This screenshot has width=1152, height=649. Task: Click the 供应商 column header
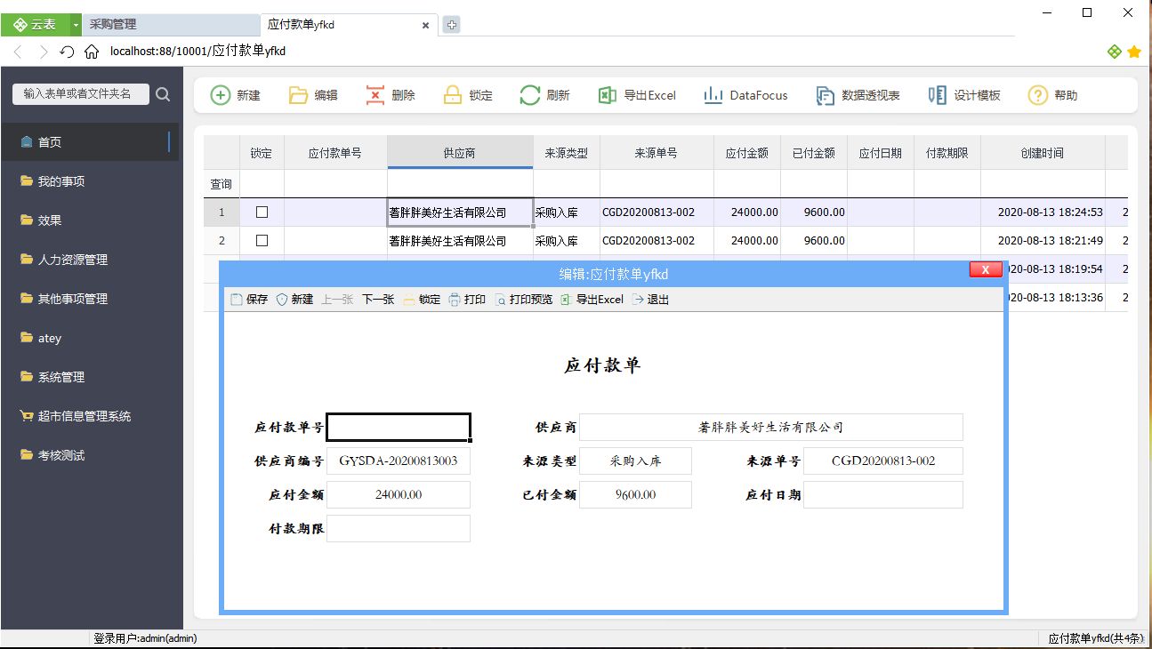coord(460,153)
